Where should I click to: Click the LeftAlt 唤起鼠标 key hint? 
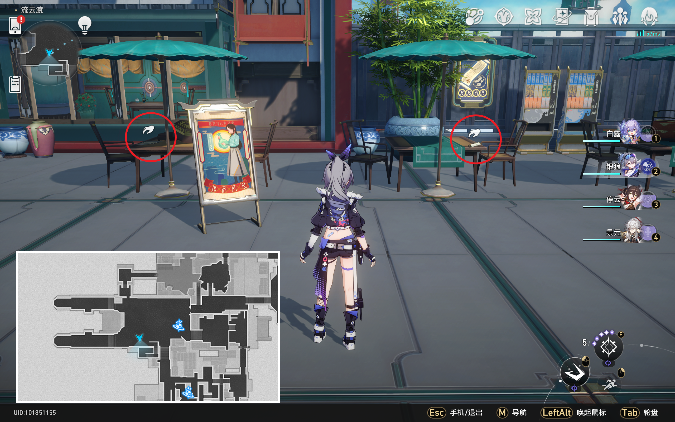point(573,413)
